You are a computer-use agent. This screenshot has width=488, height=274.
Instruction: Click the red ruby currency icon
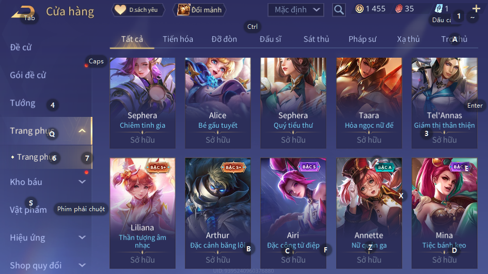tap(399, 9)
